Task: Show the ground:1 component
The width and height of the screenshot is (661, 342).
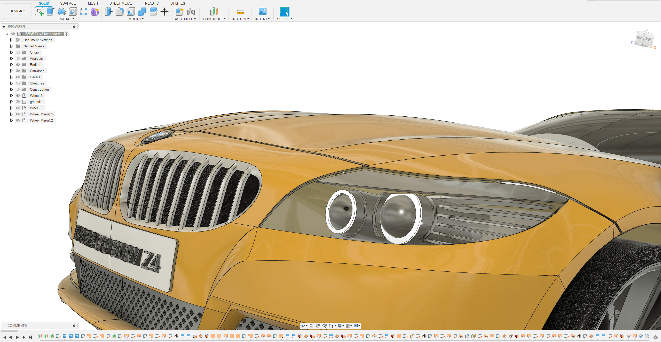Action: 18,102
